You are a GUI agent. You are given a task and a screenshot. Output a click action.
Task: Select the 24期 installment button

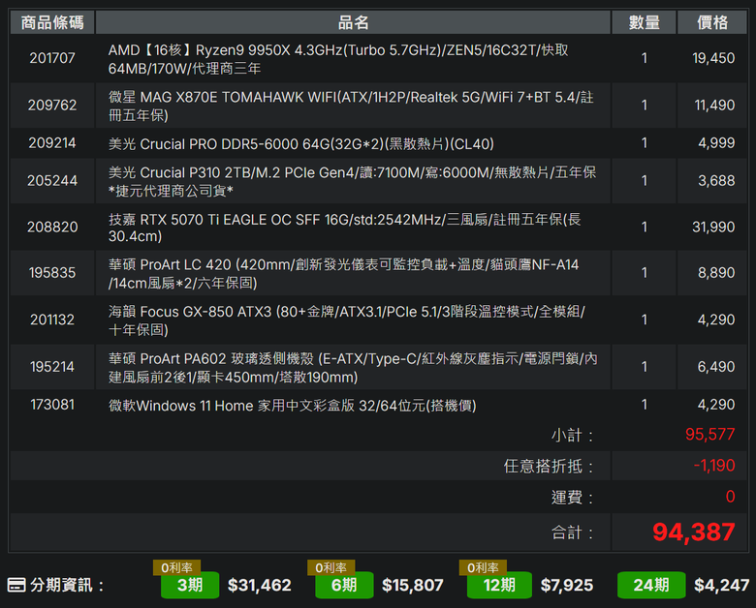(x=651, y=586)
